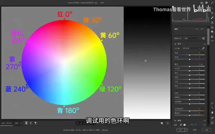
Task: Toggle the 曲线 panel eye visibility
Action: [205, 121]
